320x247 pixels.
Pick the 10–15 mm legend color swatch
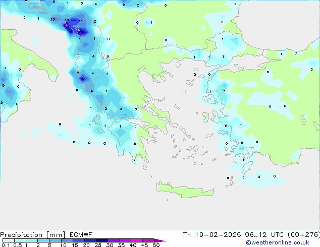click(67, 240)
